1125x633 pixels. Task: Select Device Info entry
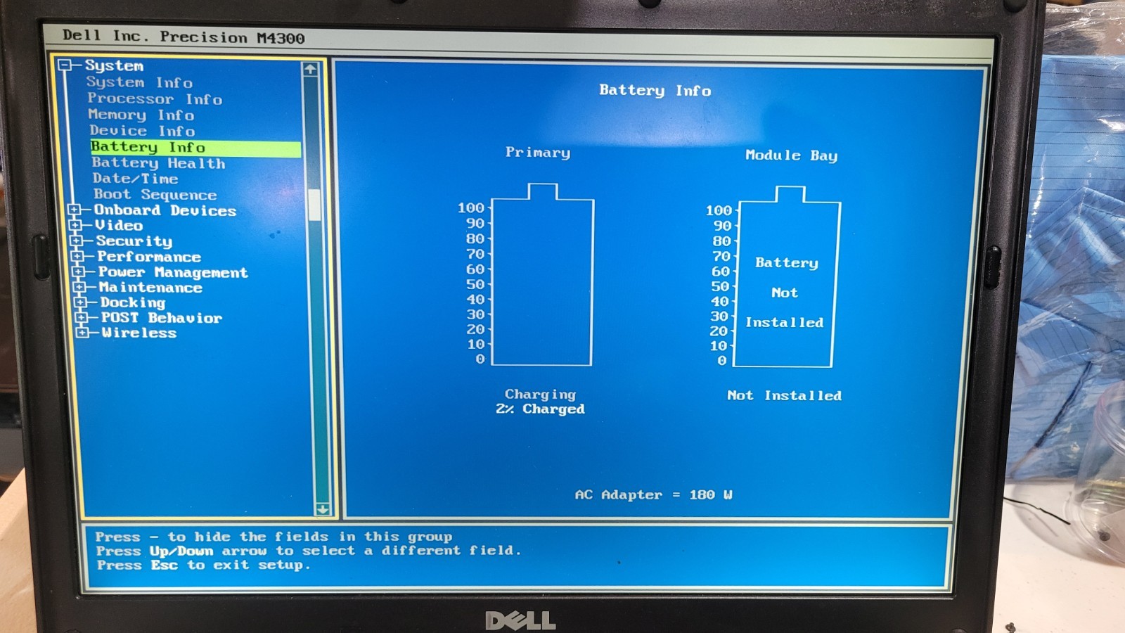(x=142, y=131)
